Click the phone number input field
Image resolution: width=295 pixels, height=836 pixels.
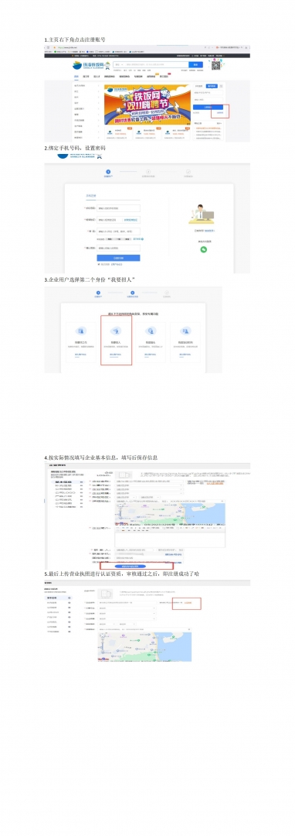pyautogui.click(x=118, y=208)
